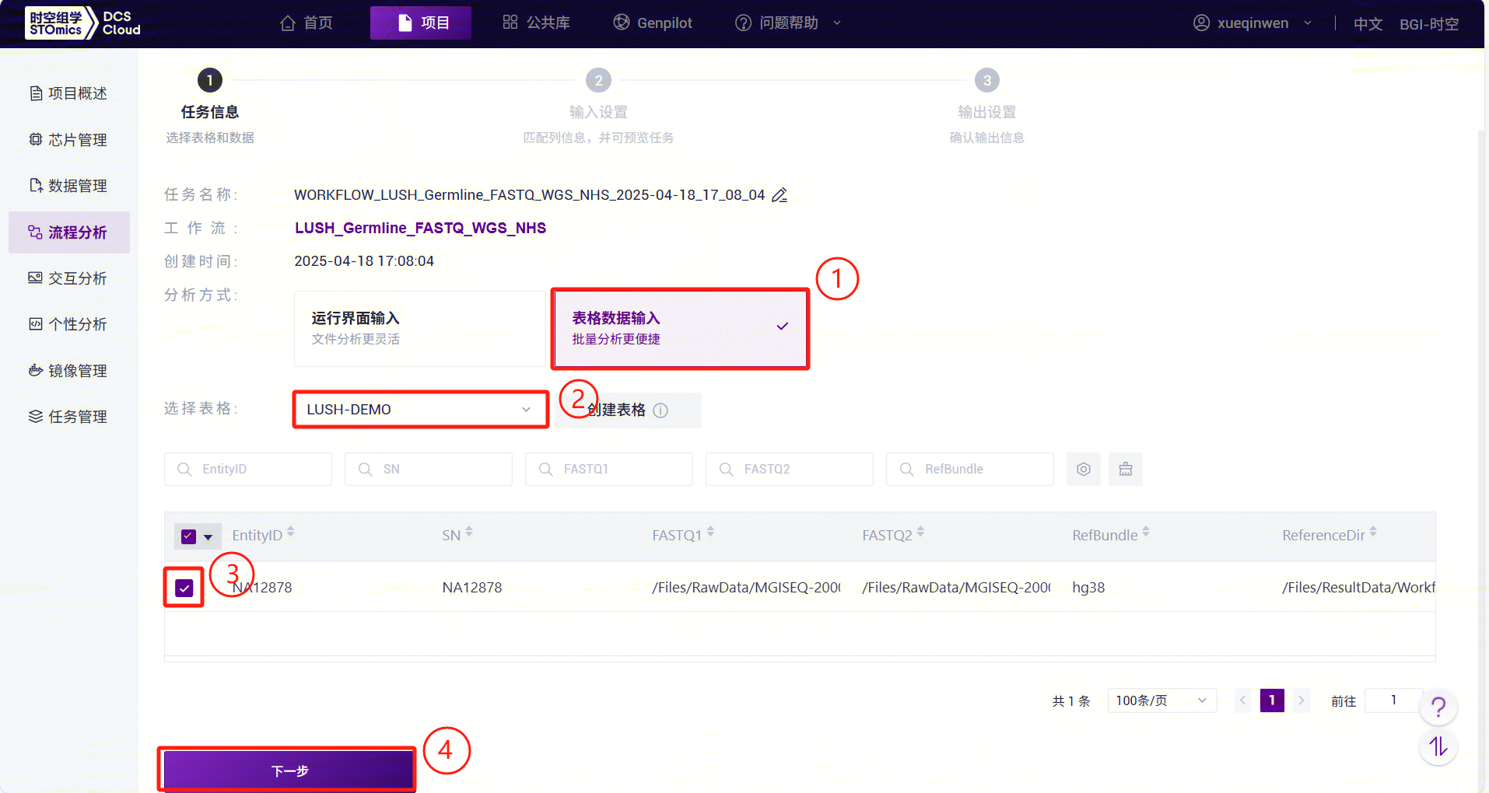Sort by FASTQ1 column
Image resolution: width=1489 pixels, height=793 pixels.
pyautogui.click(x=711, y=533)
